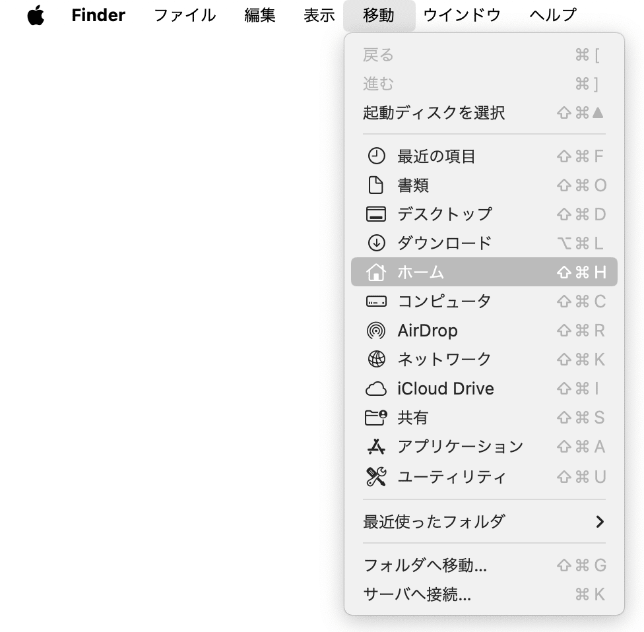Open the ウインドウ menu
This screenshot has width=644, height=632.
[462, 15]
